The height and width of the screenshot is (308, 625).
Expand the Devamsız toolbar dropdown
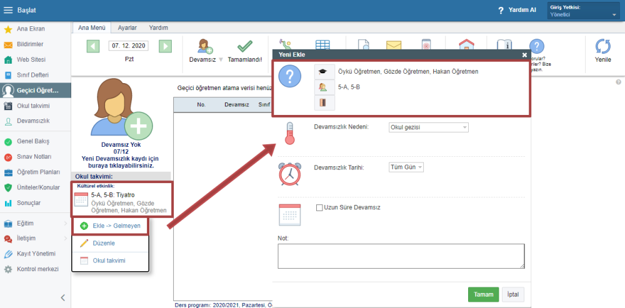click(x=221, y=60)
